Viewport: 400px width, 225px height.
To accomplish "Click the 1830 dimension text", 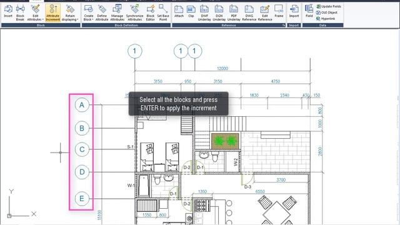I will click(254, 95).
